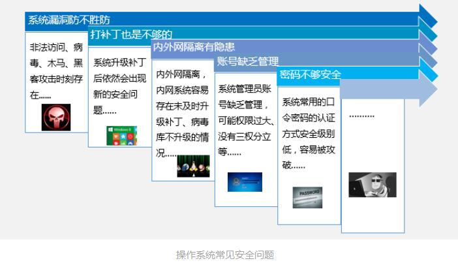458x263 pixels.
Task: Click the dotted ellipsis in last card
Action: point(361,116)
